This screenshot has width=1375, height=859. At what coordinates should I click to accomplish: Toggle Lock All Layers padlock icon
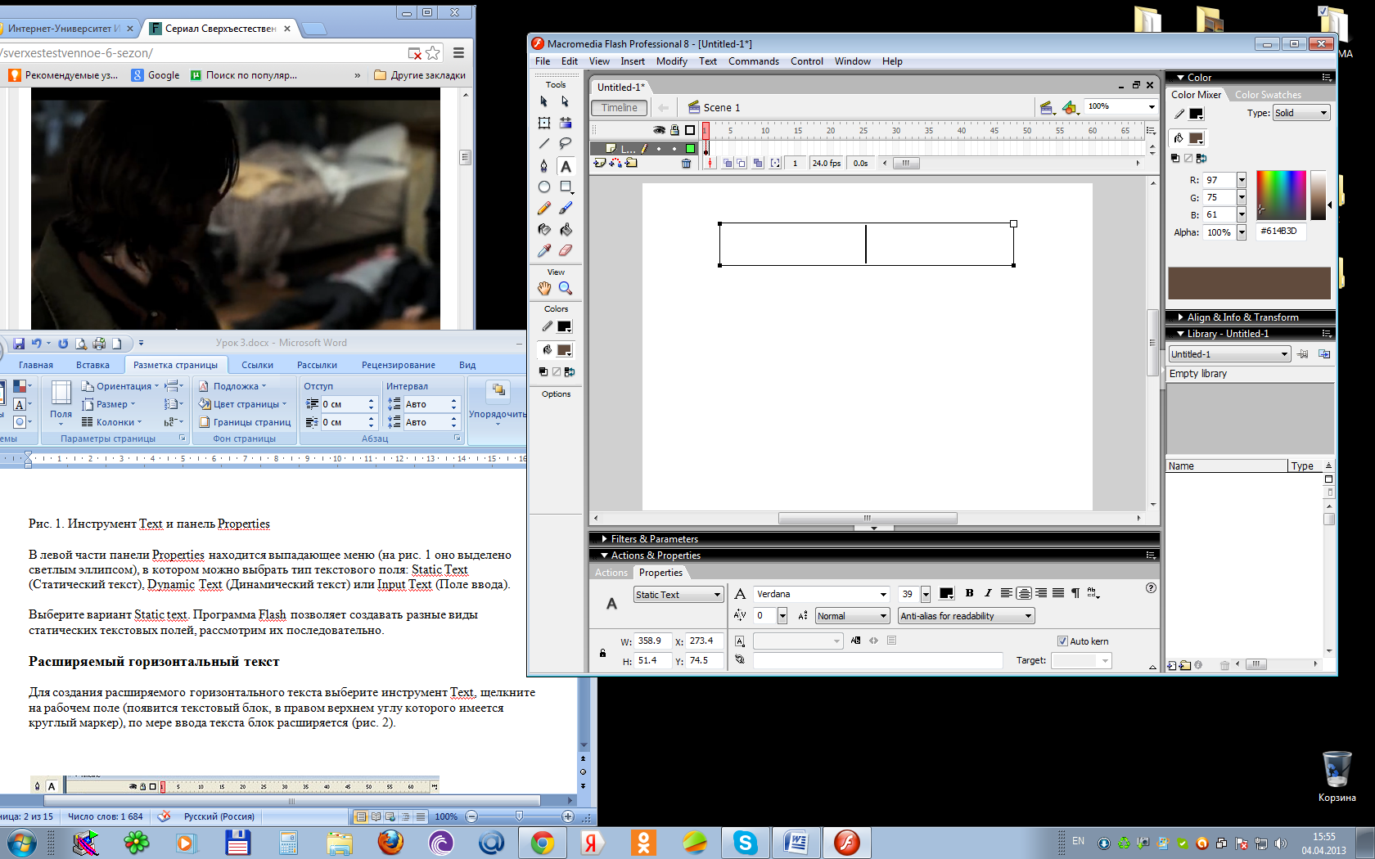point(674,130)
